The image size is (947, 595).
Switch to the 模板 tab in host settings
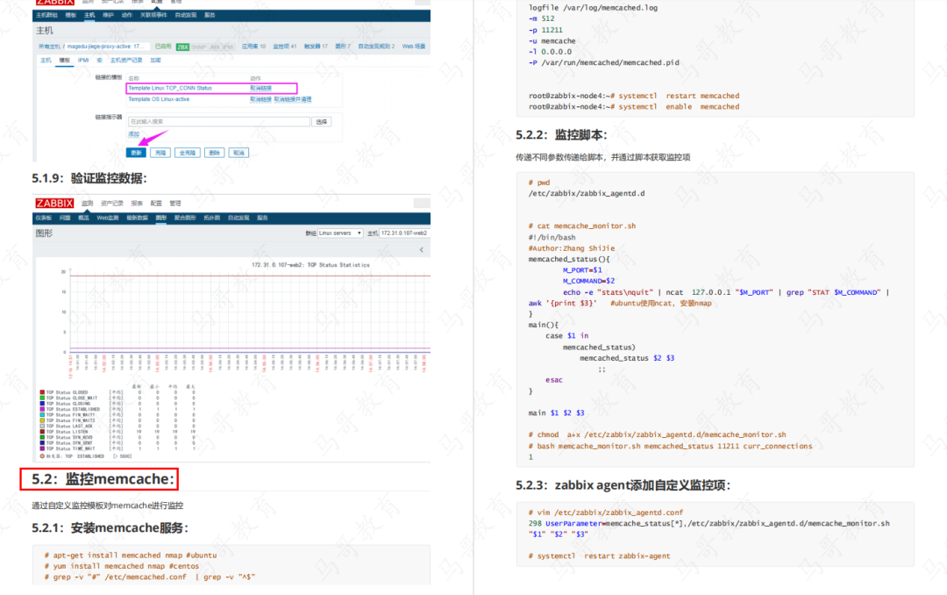65,61
